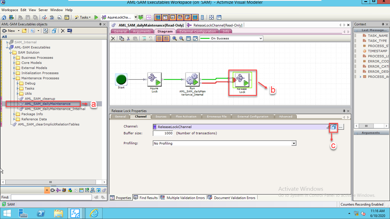This screenshot has height=219, width=390.
Task: Click the zoom in magnifier icon
Action: pyautogui.click(x=175, y=38)
